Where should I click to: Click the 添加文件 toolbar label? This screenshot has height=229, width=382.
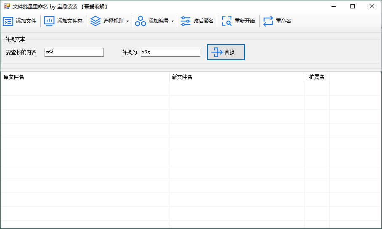click(x=26, y=21)
